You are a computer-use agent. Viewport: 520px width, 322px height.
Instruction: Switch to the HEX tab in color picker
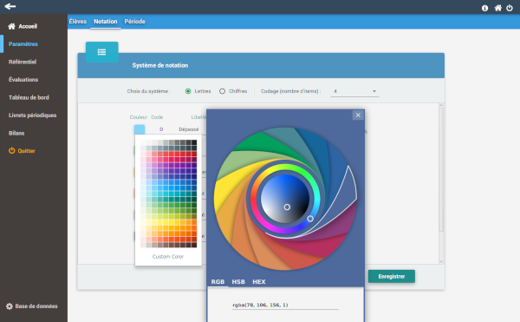tap(259, 282)
